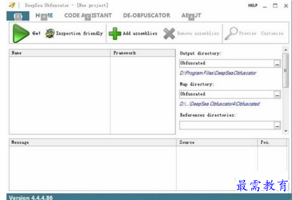Viewport: 292px width, 200px height.
Task: Click the grey X Remove assemblies icon
Action: (169, 34)
